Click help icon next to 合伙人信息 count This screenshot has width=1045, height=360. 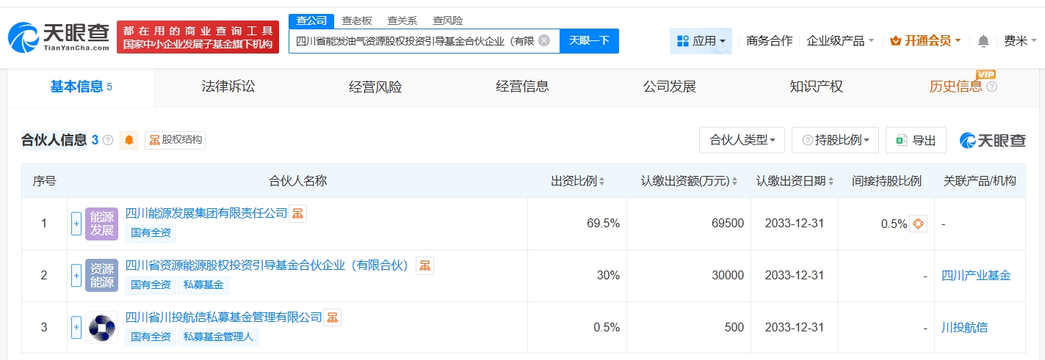click(108, 140)
